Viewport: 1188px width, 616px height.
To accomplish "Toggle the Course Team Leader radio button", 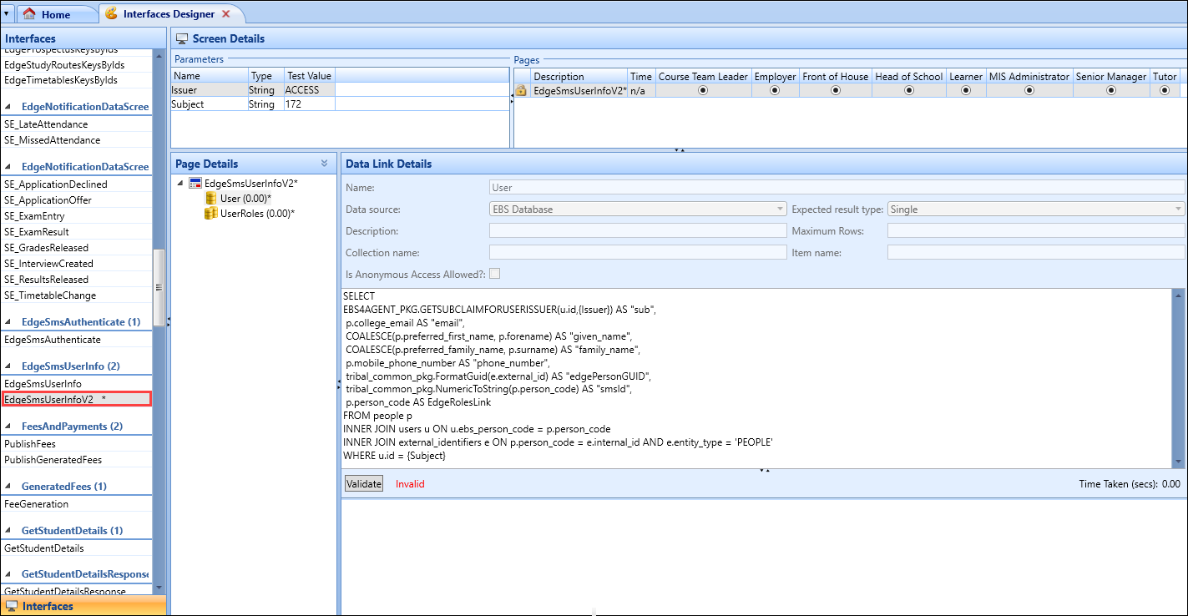I will (703, 91).
